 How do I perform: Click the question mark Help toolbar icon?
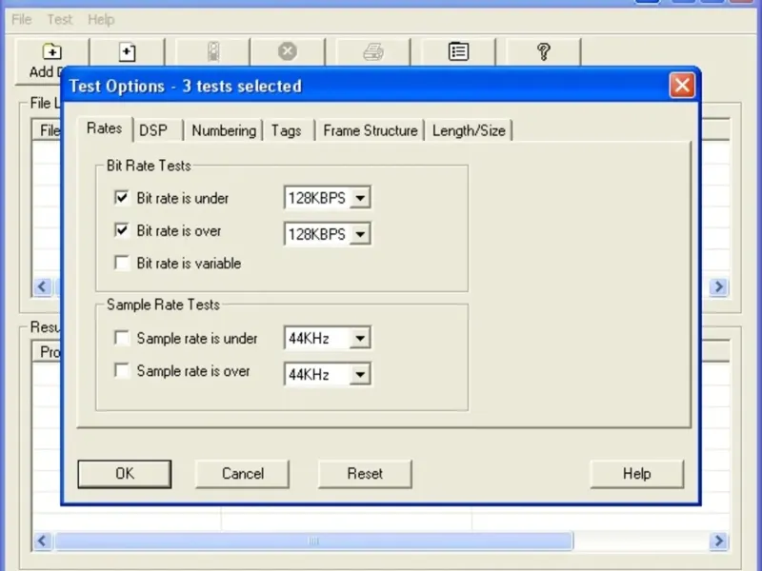[x=543, y=51]
